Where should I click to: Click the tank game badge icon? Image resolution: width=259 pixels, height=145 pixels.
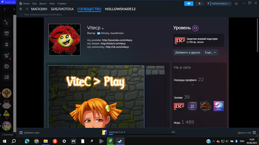click(205, 106)
